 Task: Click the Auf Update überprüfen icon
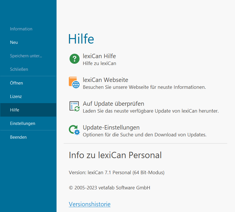tap(74, 106)
